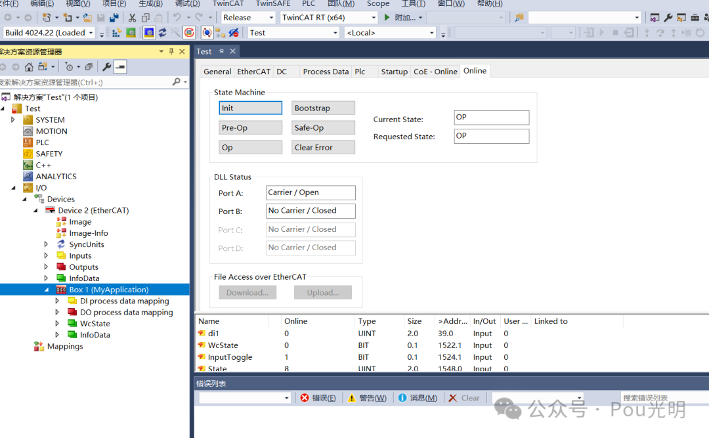
Task: Click the Init state button
Action: pyautogui.click(x=251, y=108)
